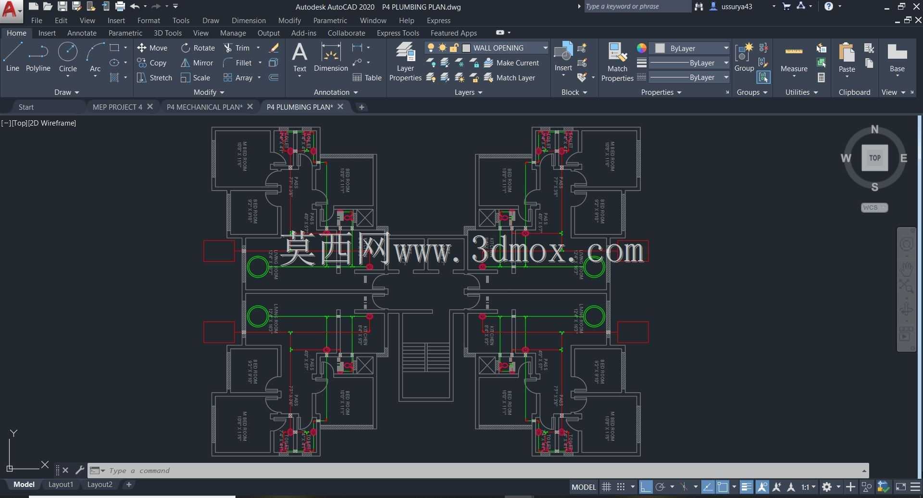Viewport: 923px width, 498px height.
Task: Click the object color wheel swatch
Action: click(642, 48)
